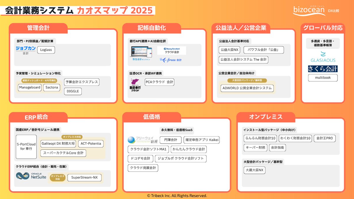Image resolution: width=354 pixels, height=199 pixels.
Task: Open the グローバル対応 category header
Action: click(323, 28)
